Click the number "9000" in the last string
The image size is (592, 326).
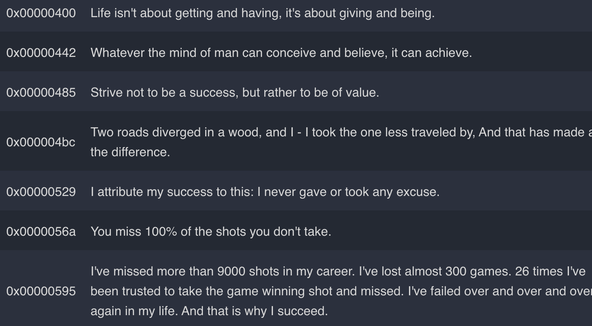tap(231, 271)
